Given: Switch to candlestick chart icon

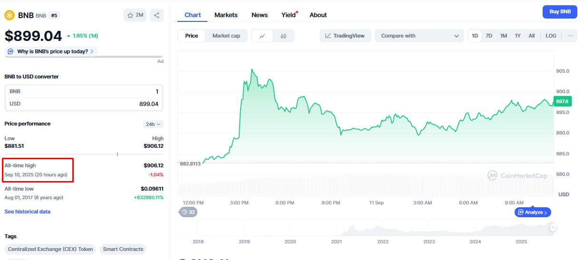Looking at the screenshot, I should [x=283, y=36].
